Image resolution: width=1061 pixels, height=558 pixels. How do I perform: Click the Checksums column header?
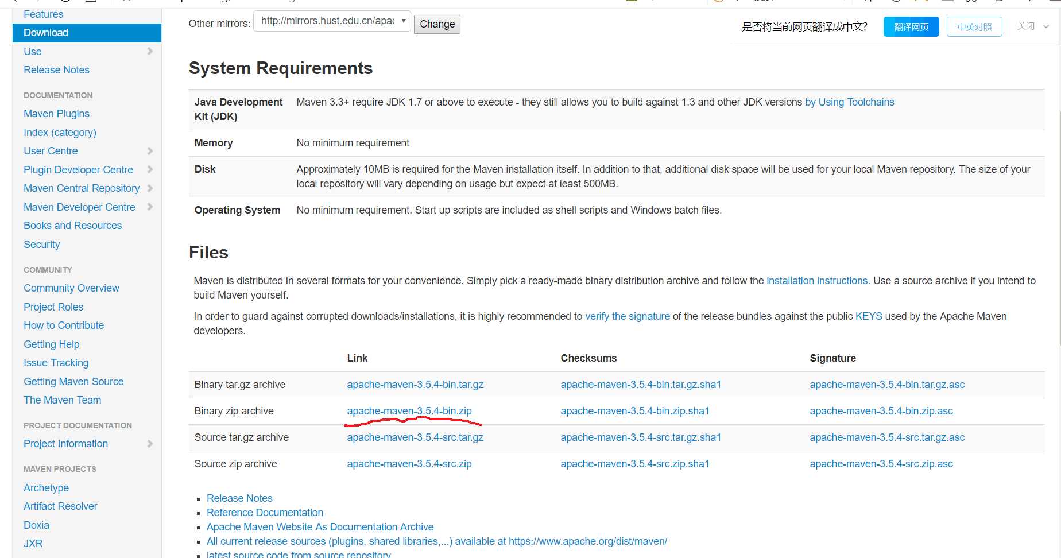[x=588, y=358]
